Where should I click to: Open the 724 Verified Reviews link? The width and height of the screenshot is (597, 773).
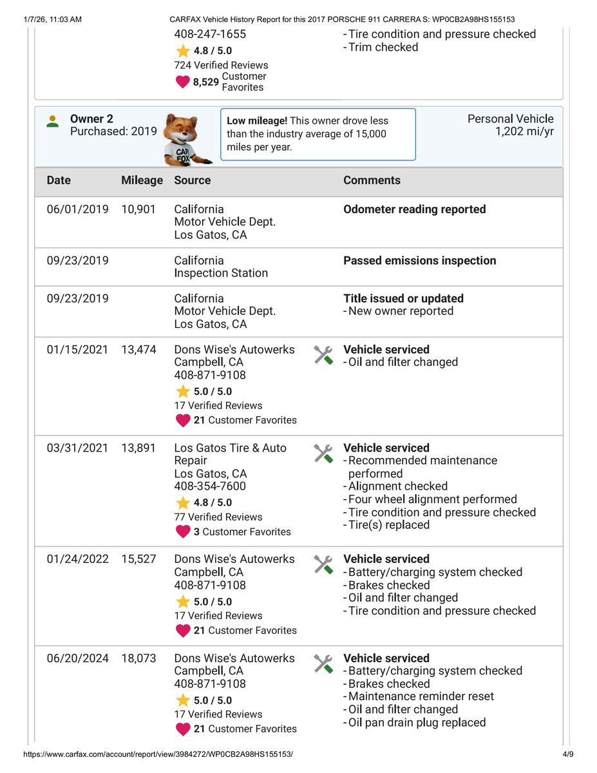[x=221, y=65]
